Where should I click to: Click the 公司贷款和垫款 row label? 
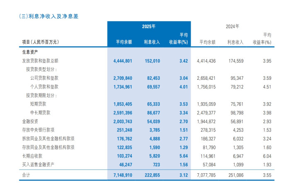[44, 78]
